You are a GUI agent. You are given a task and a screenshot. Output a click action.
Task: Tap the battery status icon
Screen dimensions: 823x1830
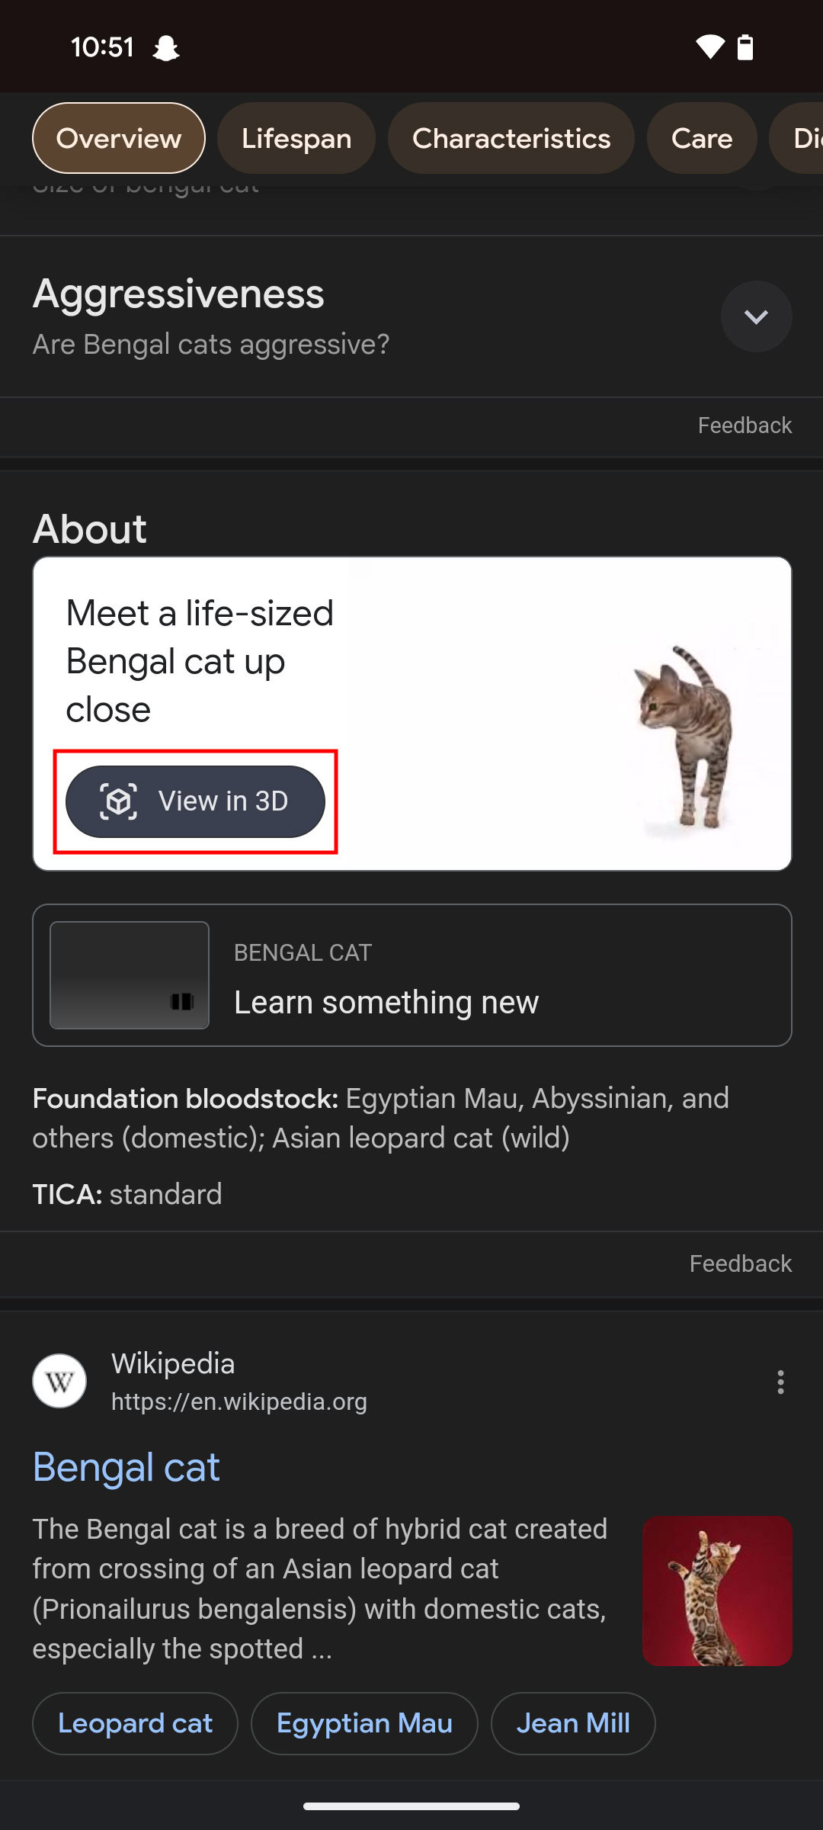pyautogui.click(x=745, y=47)
